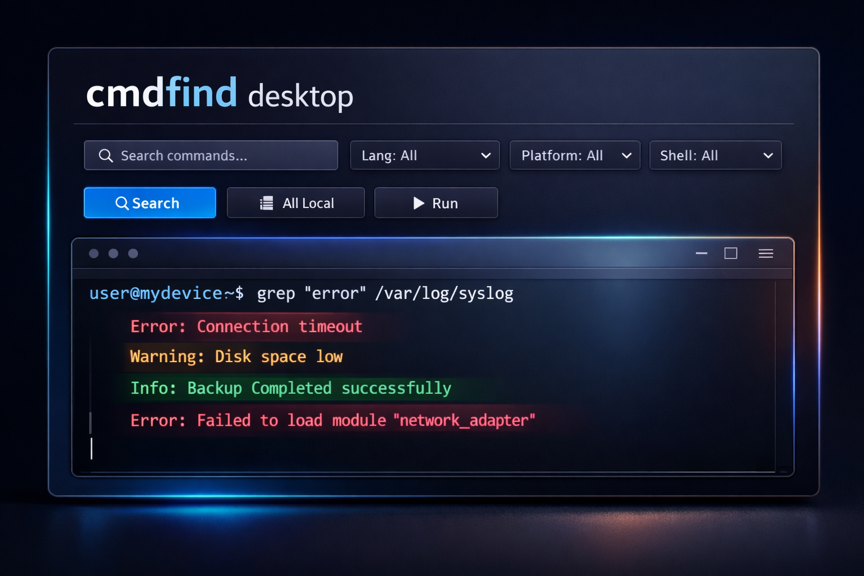Select the "Info: Backup Completed successfully" line
The width and height of the screenshot is (864, 576).
coord(291,388)
